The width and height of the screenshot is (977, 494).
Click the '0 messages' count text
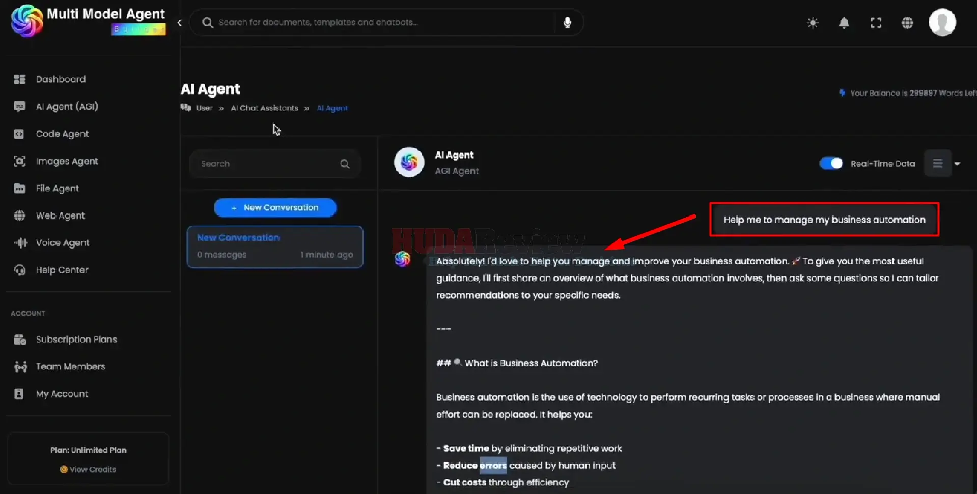(221, 255)
